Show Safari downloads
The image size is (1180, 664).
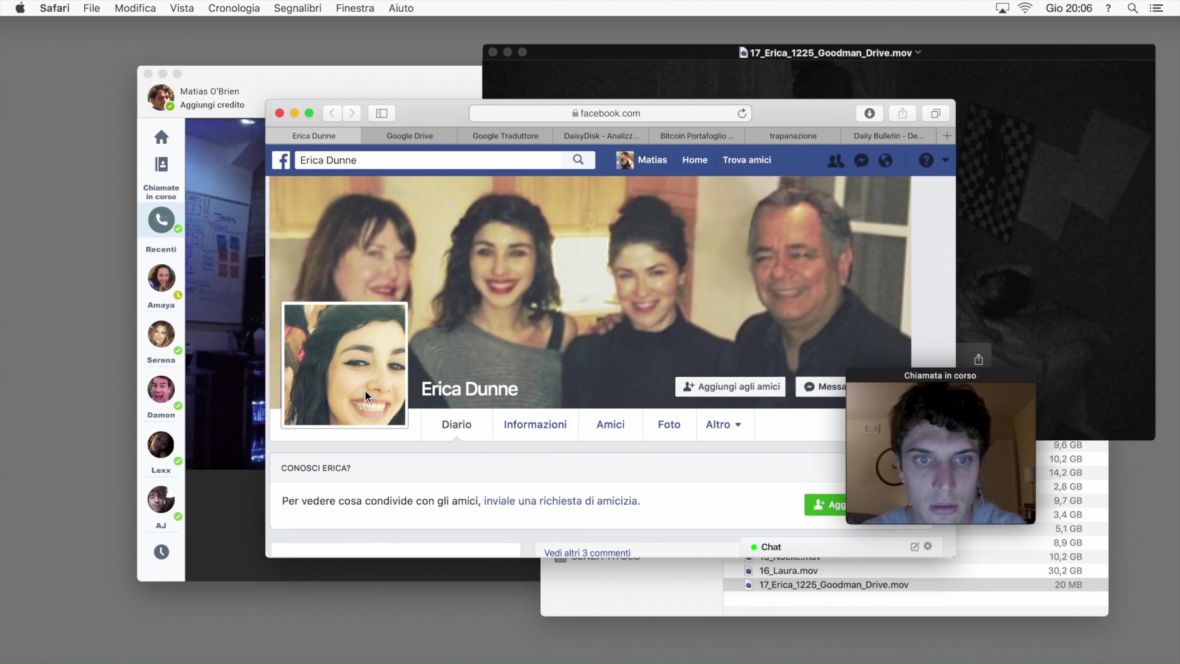[x=870, y=113]
